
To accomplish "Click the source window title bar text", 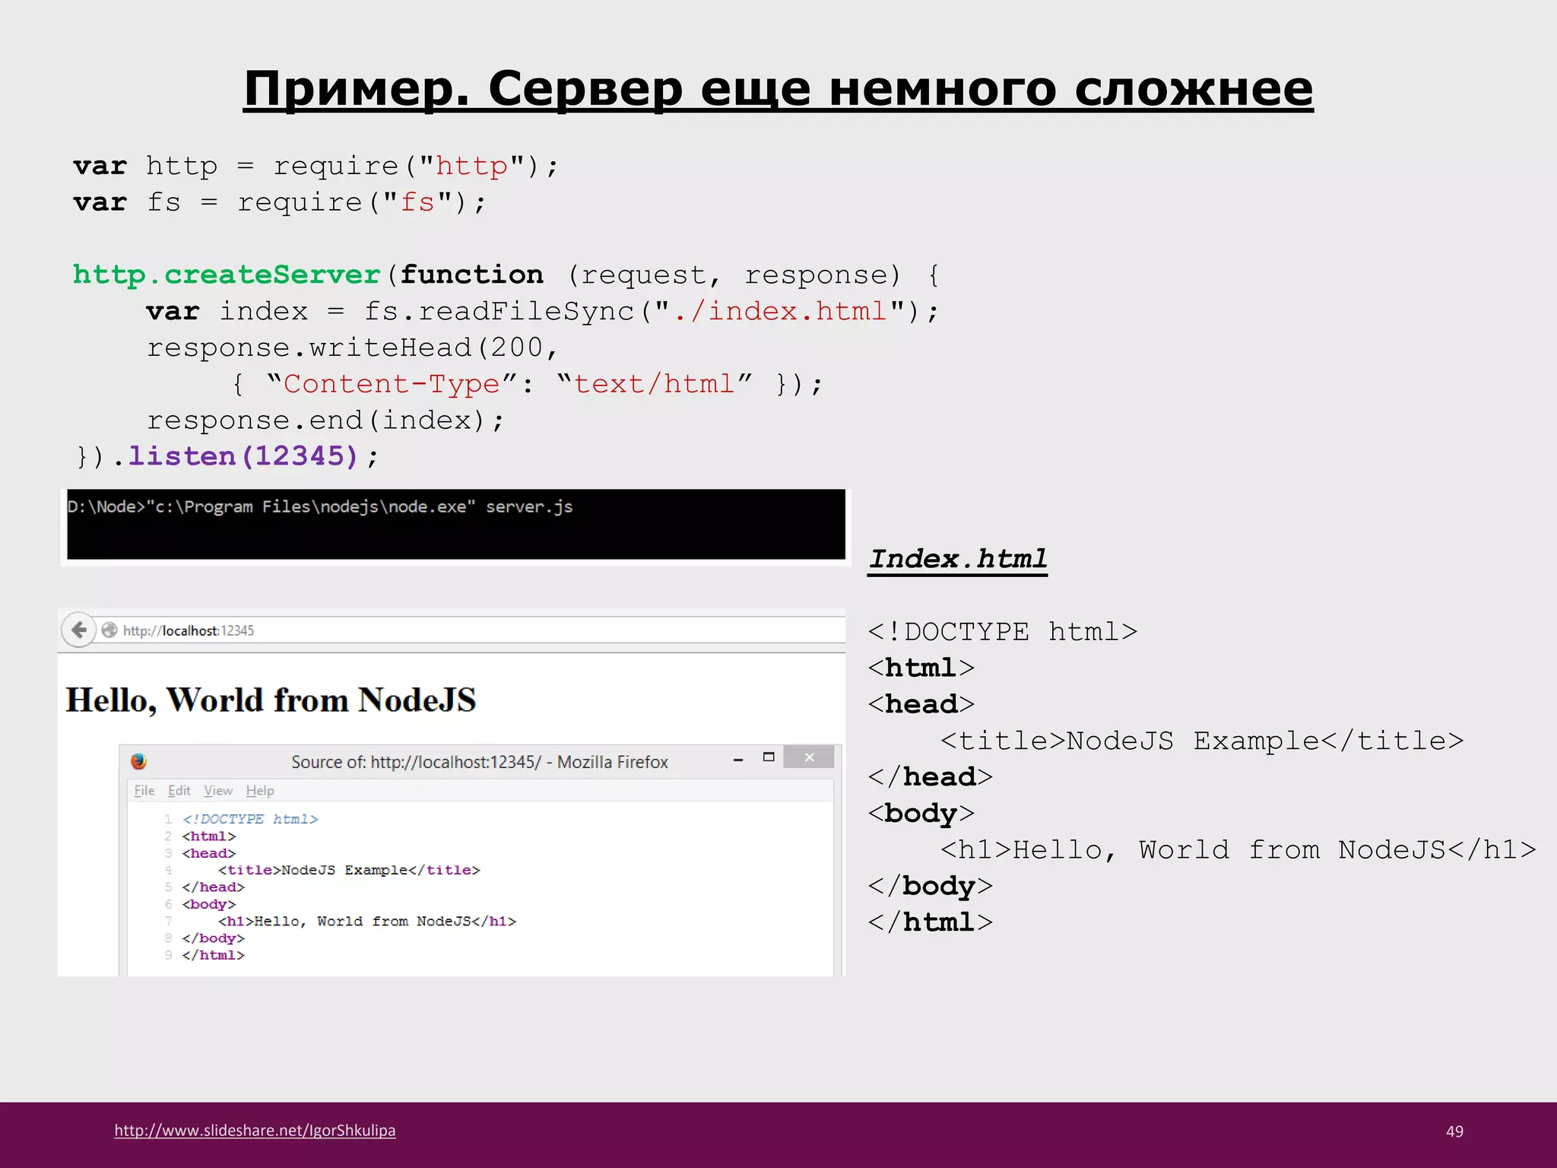I will pos(480,762).
